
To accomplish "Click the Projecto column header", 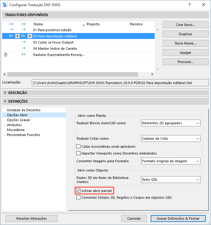I will click(x=107, y=24).
